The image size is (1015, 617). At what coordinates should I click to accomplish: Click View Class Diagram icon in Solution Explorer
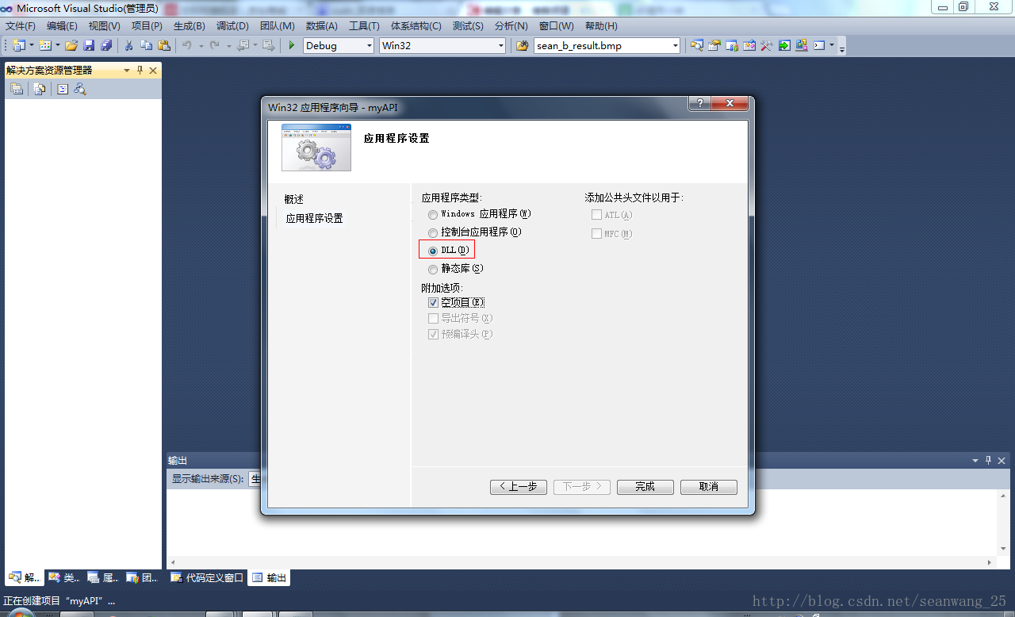click(x=79, y=89)
